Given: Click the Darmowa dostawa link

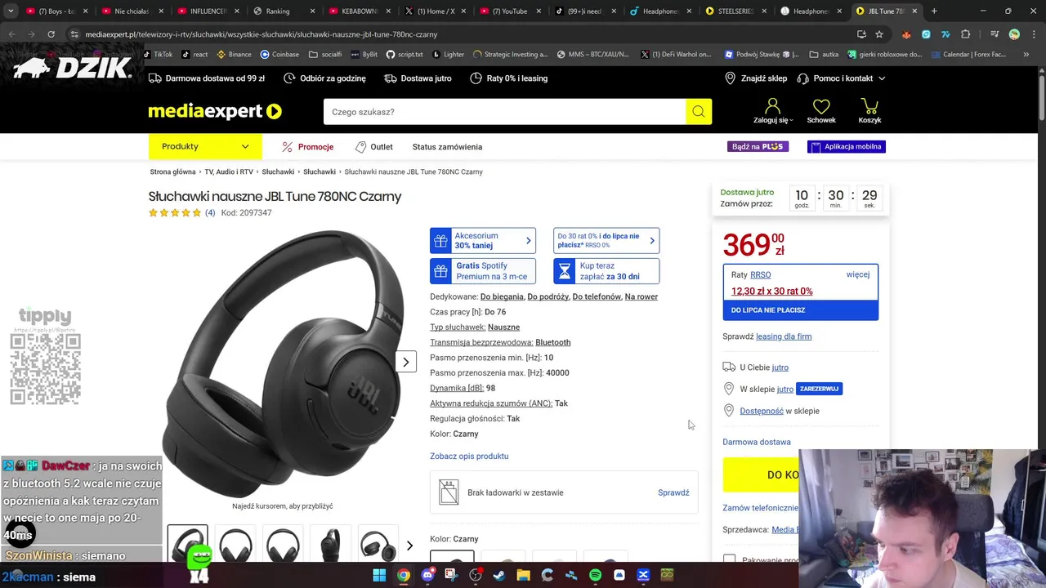Looking at the screenshot, I should click(x=757, y=442).
